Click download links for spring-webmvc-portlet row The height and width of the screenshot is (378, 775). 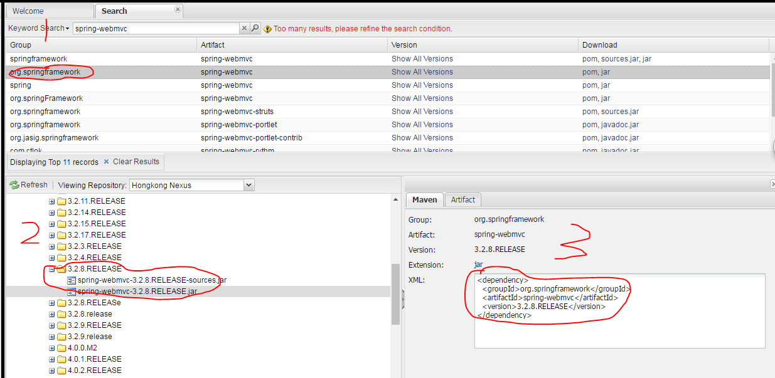(x=611, y=125)
